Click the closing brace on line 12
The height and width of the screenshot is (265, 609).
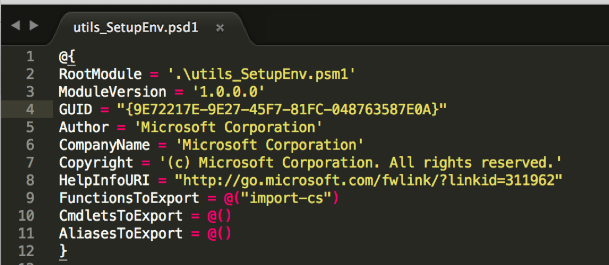pos(63,251)
